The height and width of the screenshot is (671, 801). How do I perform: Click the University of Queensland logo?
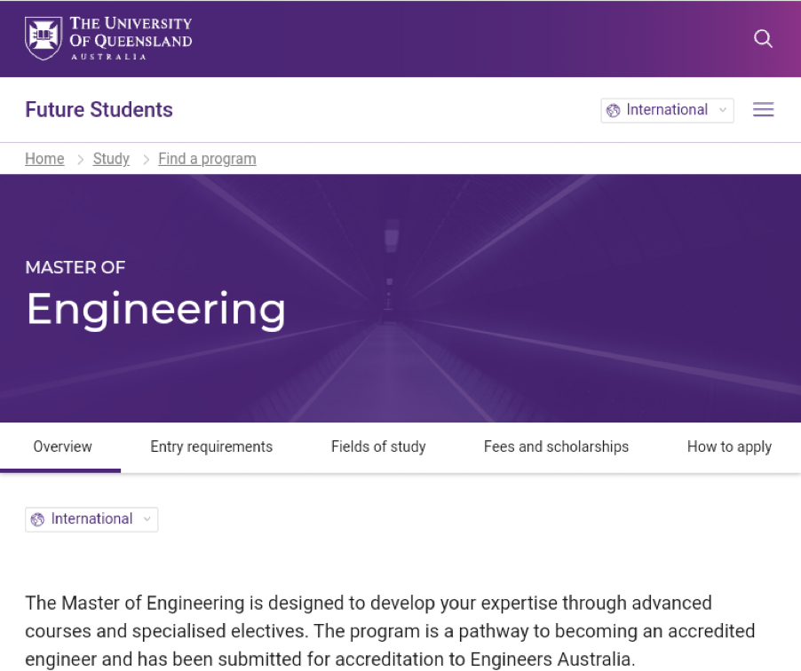pos(108,38)
